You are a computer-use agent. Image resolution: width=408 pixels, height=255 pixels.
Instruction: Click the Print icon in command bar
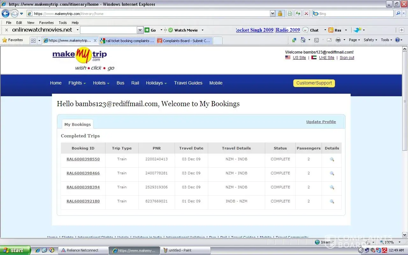point(338,40)
